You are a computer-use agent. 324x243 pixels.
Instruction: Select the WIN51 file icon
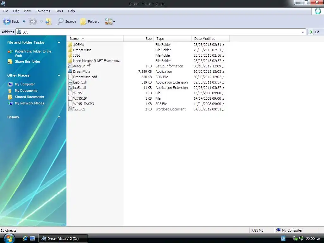pos(70,93)
